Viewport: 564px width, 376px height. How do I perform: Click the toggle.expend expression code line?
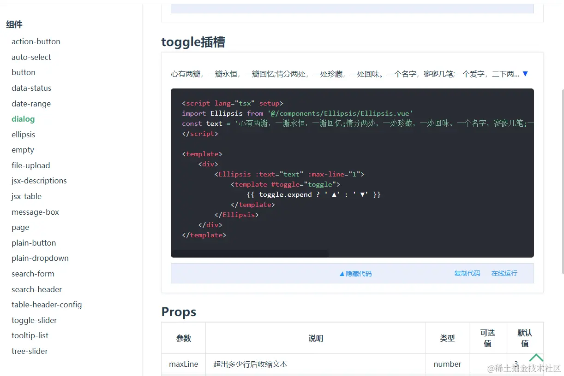pos(314,194)
